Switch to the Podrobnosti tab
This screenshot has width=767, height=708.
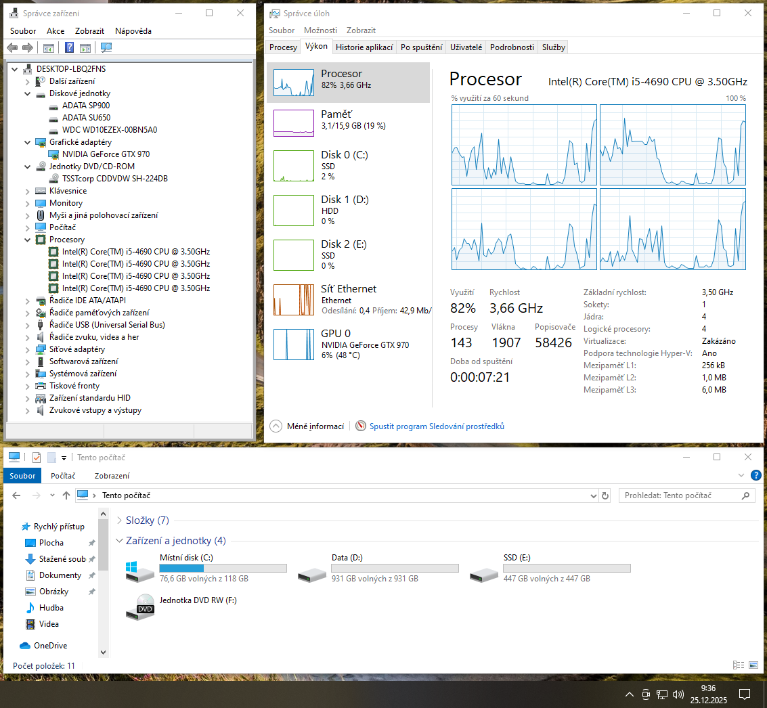click(512, 47)
